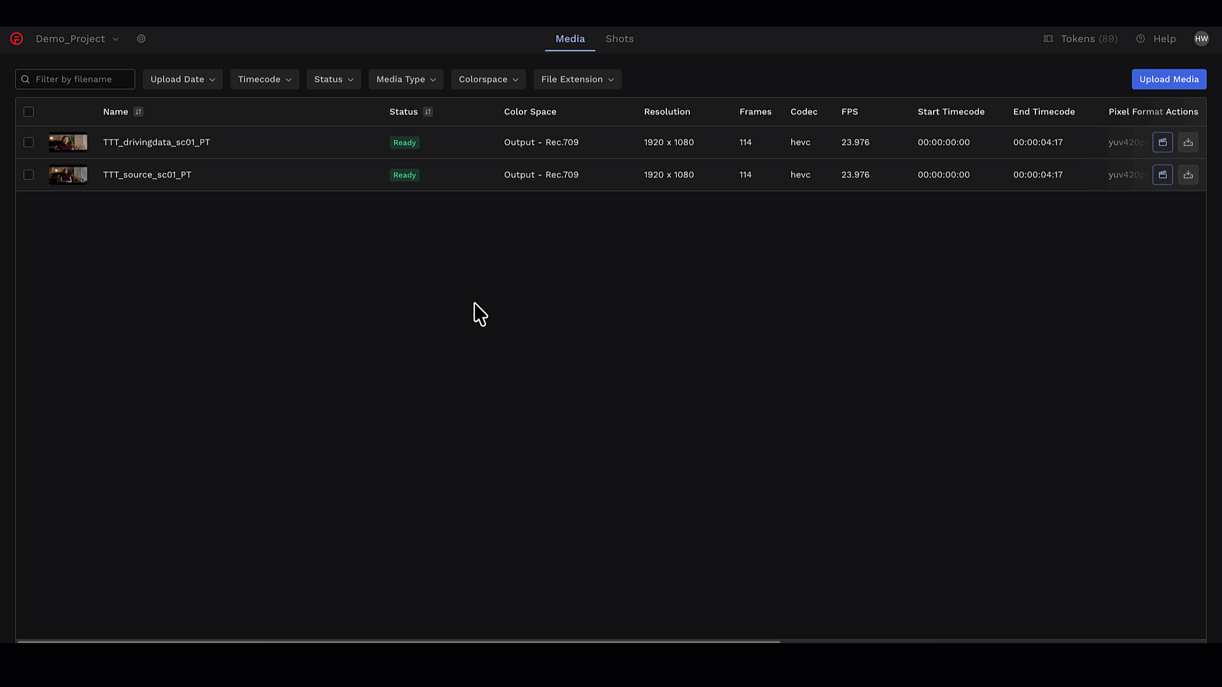Click the red app logo icon
1222x687 pixels.
point(17,39)
